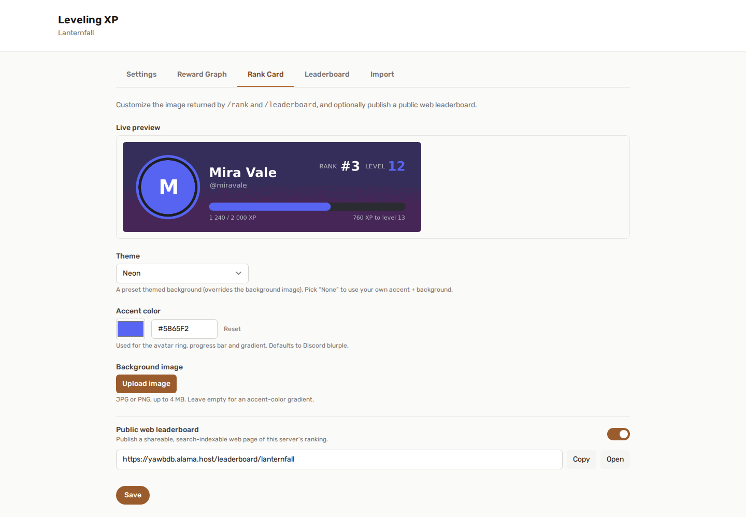
Task: Toggle the Public web leaderboard switch
Action: [x=619, y=434]
